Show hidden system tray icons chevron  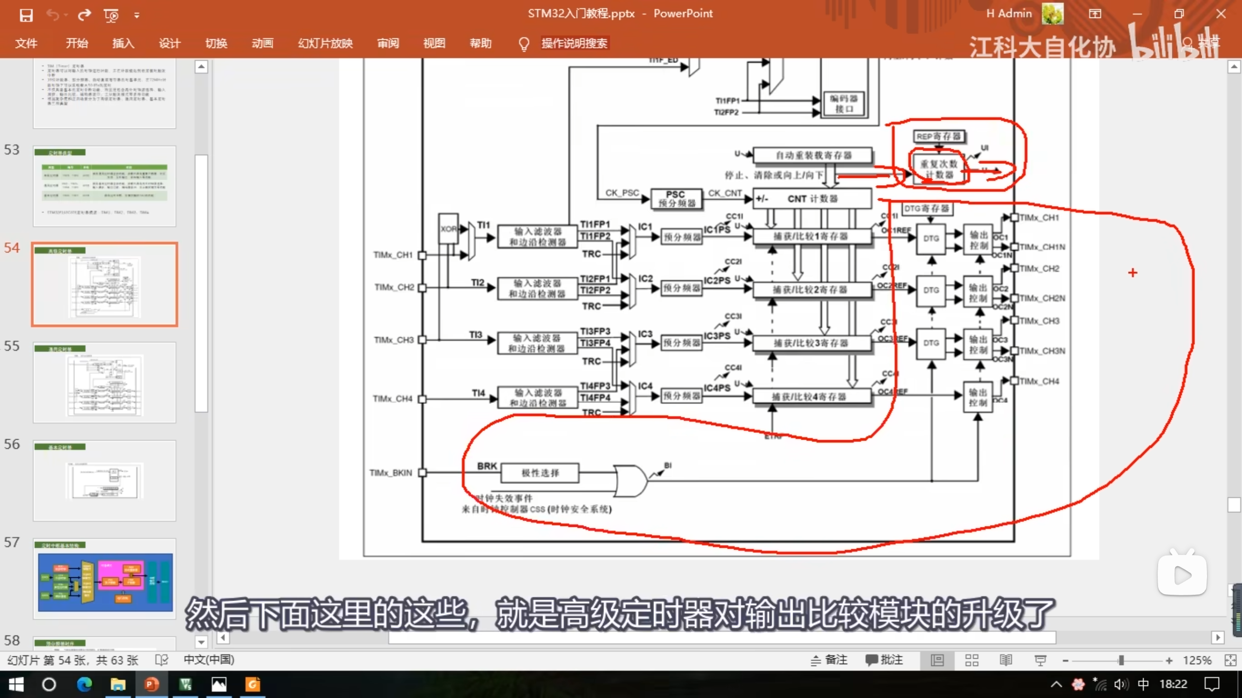pyautogui.click(x=1056, y=684)
